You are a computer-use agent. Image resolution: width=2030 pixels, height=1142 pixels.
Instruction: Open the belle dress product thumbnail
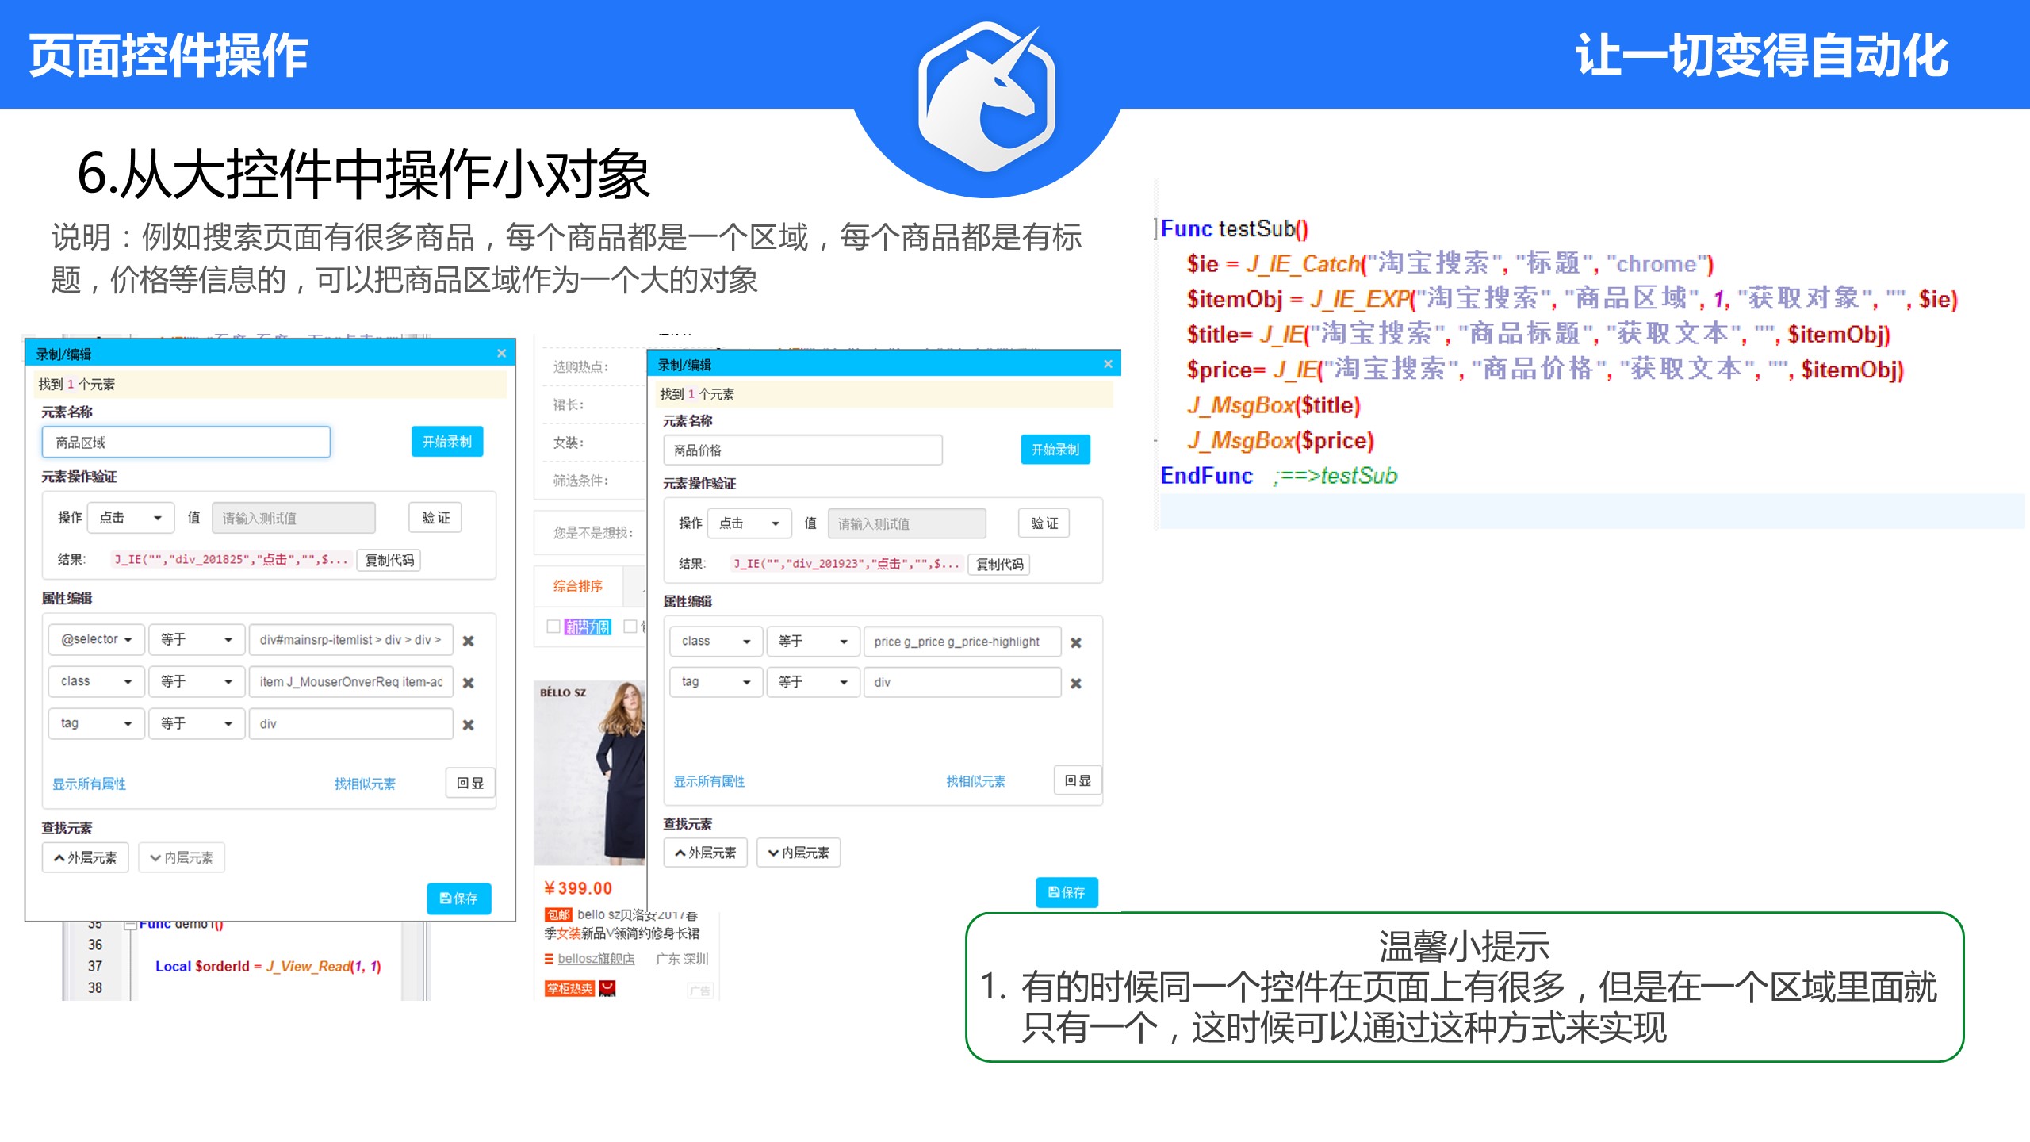[589, 772]
